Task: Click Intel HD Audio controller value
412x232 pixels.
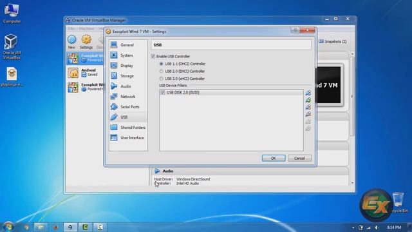Action: pyautogui.click(x=187, y=183)
